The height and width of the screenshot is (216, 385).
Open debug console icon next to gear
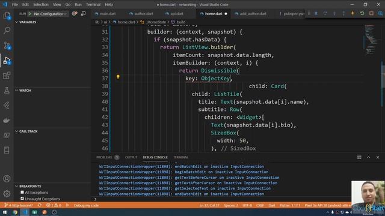tap(84, 14)
